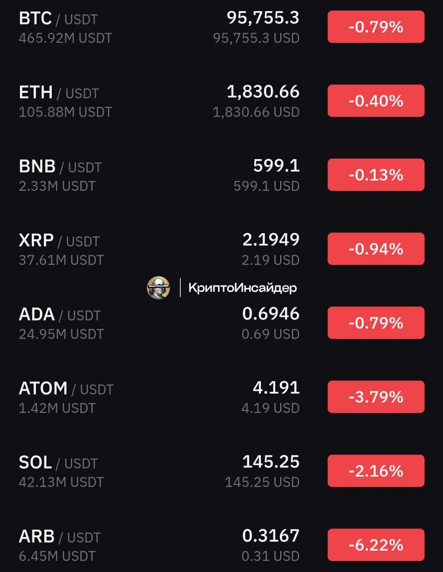Tap the -2.16% SOL change badge
The height and width of the screenshot is (572, 443).
click(376, 471)
